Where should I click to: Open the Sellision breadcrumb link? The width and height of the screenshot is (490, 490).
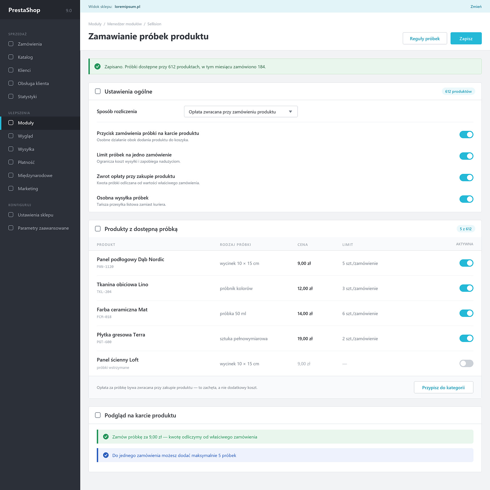154,24
